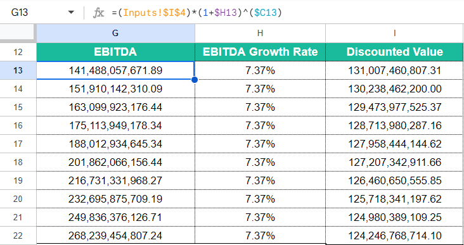
Task: Click the select-all corner box
Action: point(17,32)
